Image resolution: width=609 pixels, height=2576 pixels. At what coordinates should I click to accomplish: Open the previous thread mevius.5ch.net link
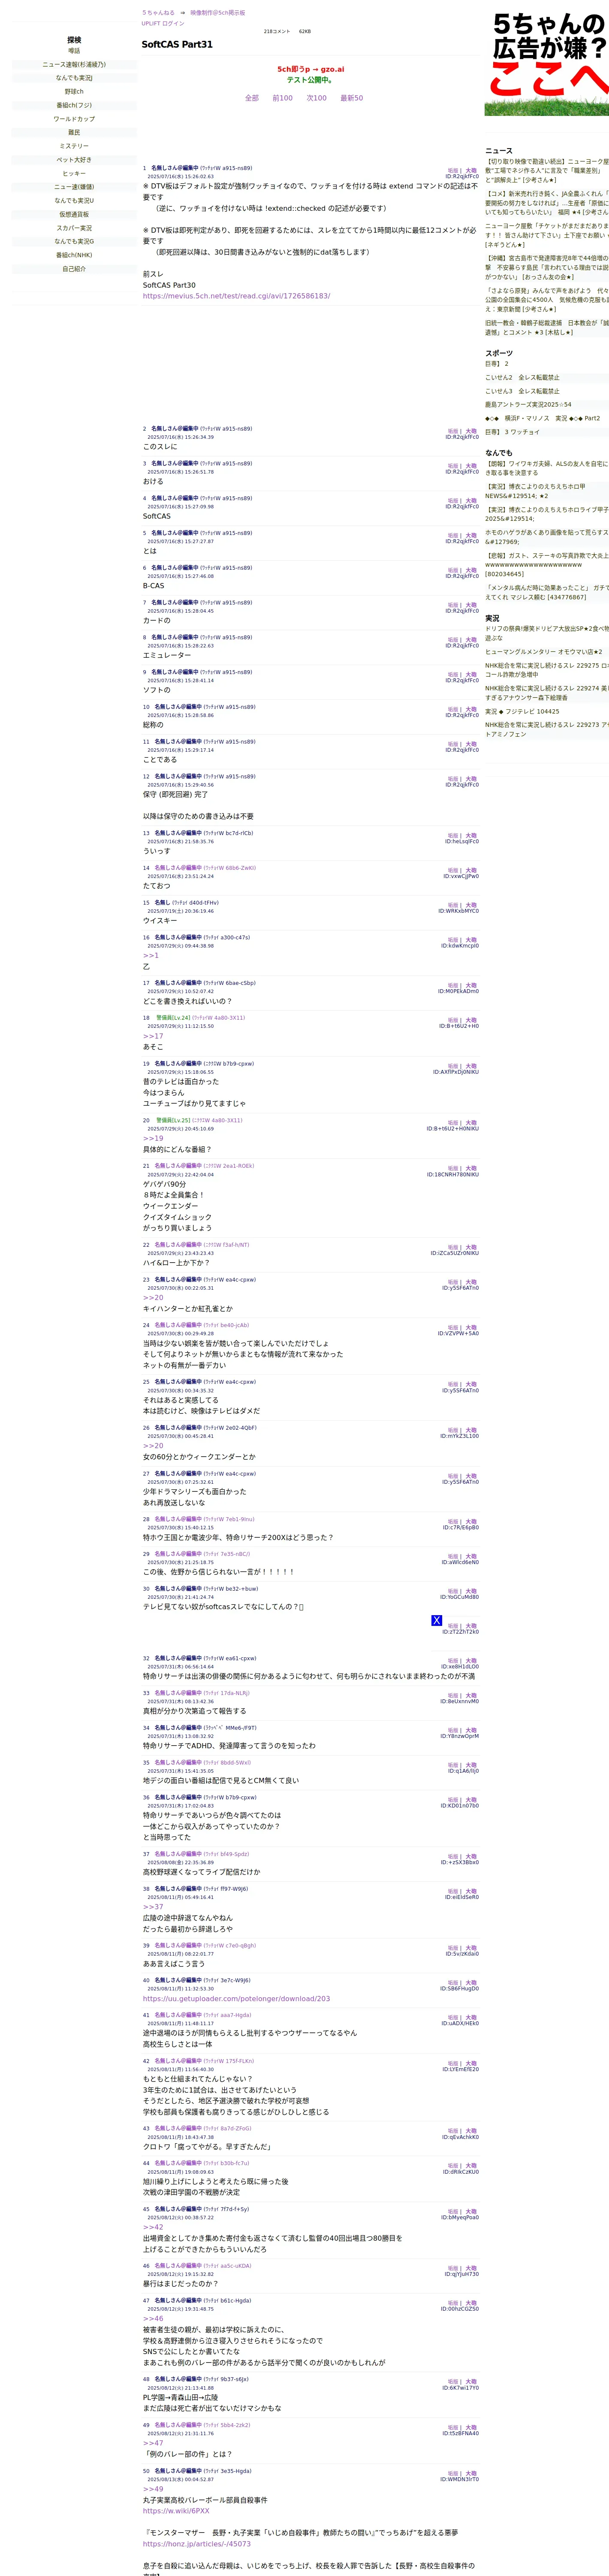click(x=237, y=296)
